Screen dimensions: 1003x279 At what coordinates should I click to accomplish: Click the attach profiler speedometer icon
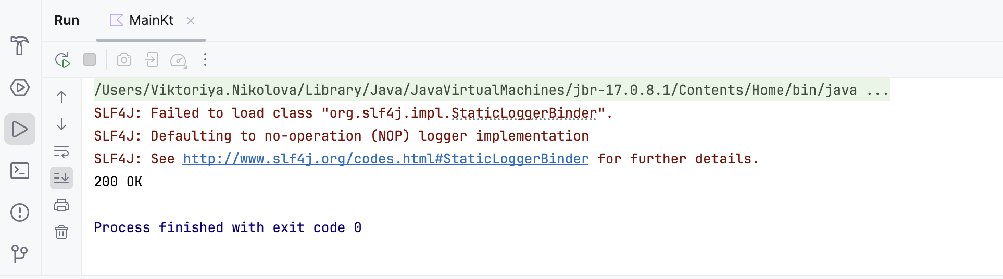[179, 60]
